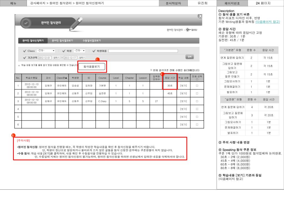
Task: Click the C.Diary course cell
Action: click(x=102, y=101)
